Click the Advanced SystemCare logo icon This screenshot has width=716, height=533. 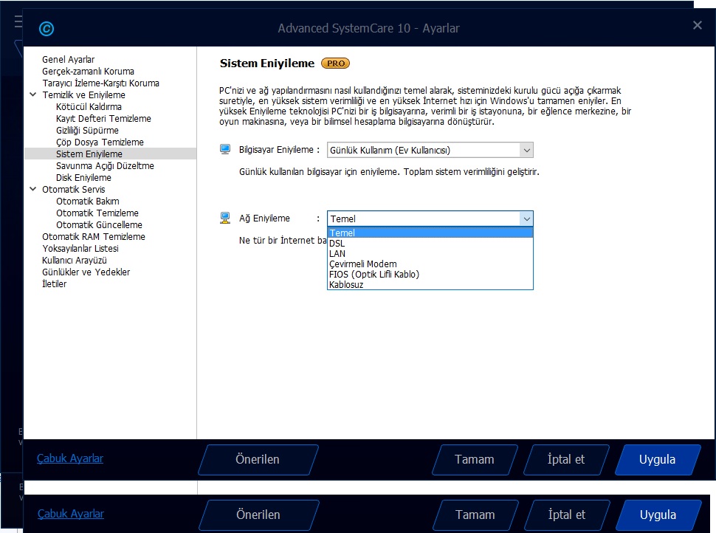[x=47, y=29]
